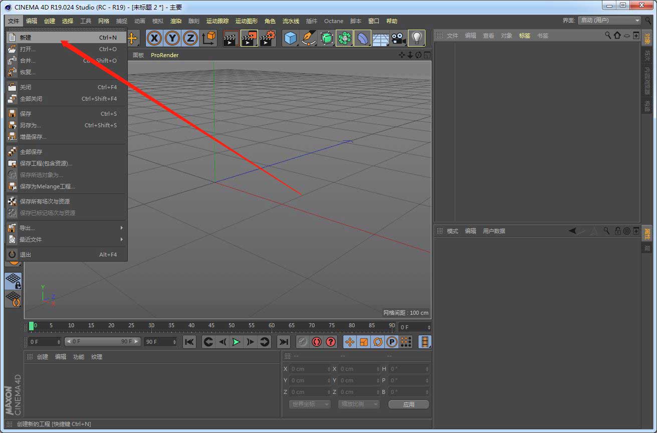Add a camera object
This screenshot has height=433, width=657.
tap(398, 38)
